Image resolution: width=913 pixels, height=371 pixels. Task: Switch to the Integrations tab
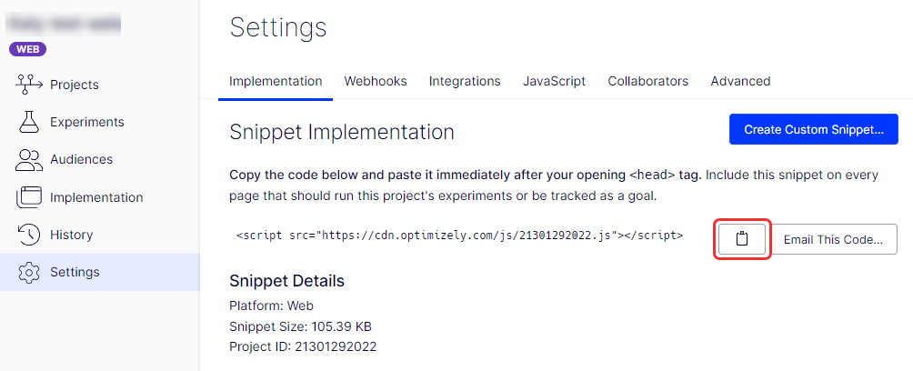coord(465,81)
